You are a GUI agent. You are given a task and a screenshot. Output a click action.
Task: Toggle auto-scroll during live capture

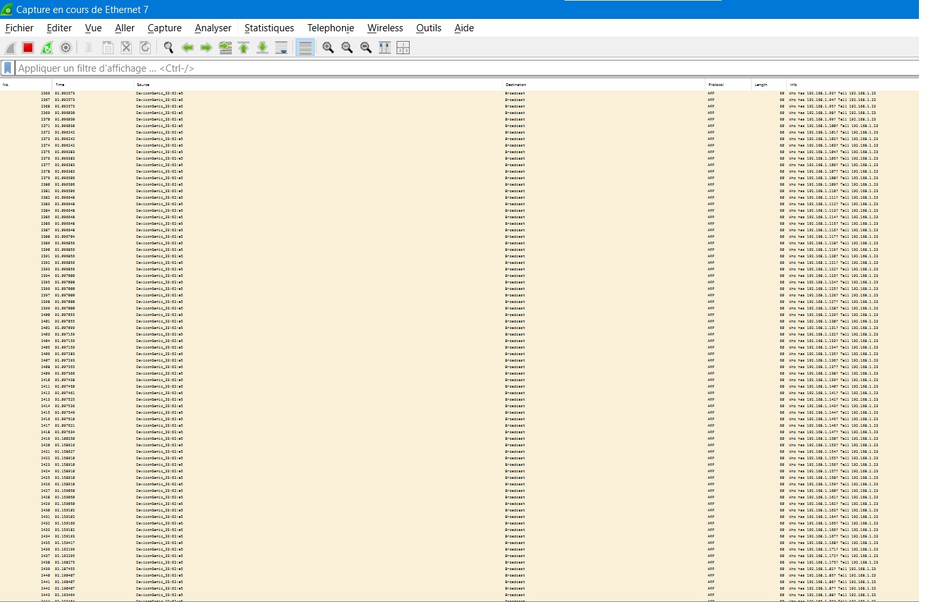point(281,48)
